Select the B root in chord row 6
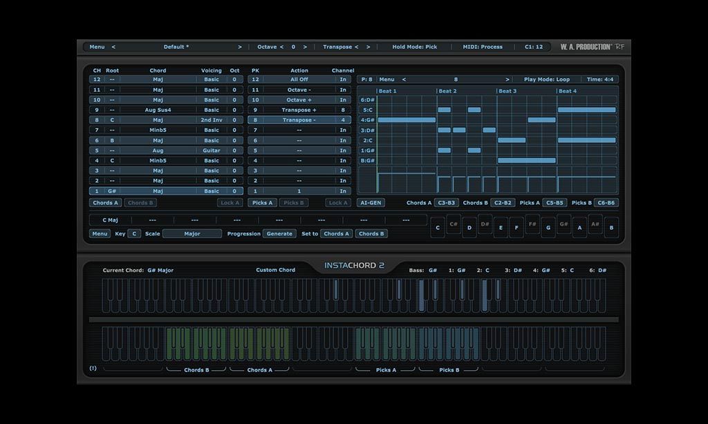 (112, 140)
